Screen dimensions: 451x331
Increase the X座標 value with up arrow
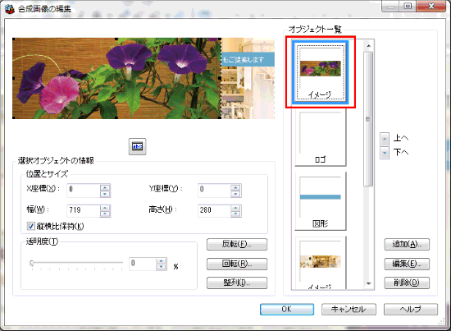[105, 187]
